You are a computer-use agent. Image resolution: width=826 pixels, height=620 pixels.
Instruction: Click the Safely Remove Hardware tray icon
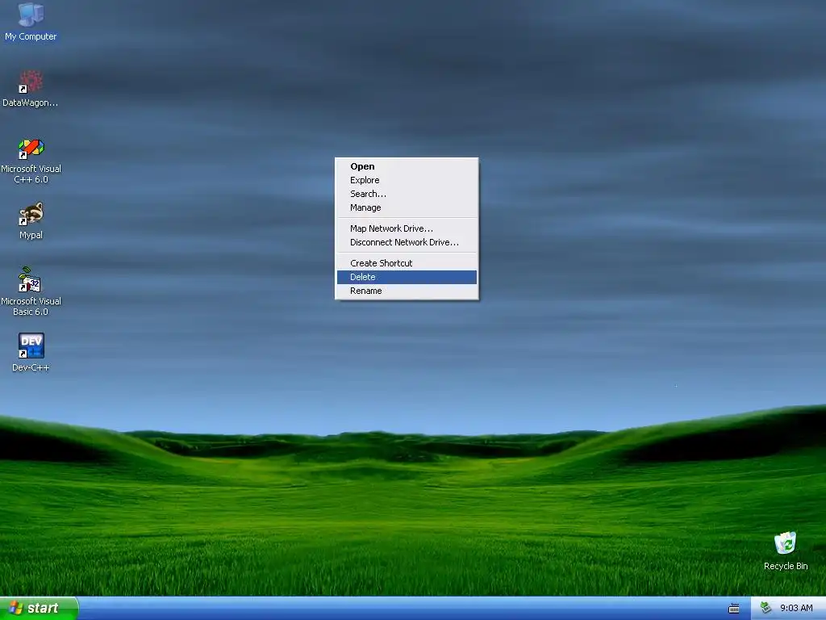pos(766,608)
